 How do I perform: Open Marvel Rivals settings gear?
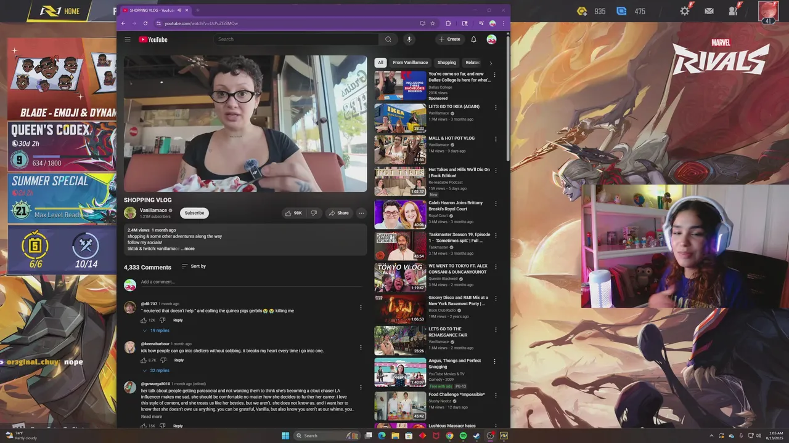tap(685, 11)
